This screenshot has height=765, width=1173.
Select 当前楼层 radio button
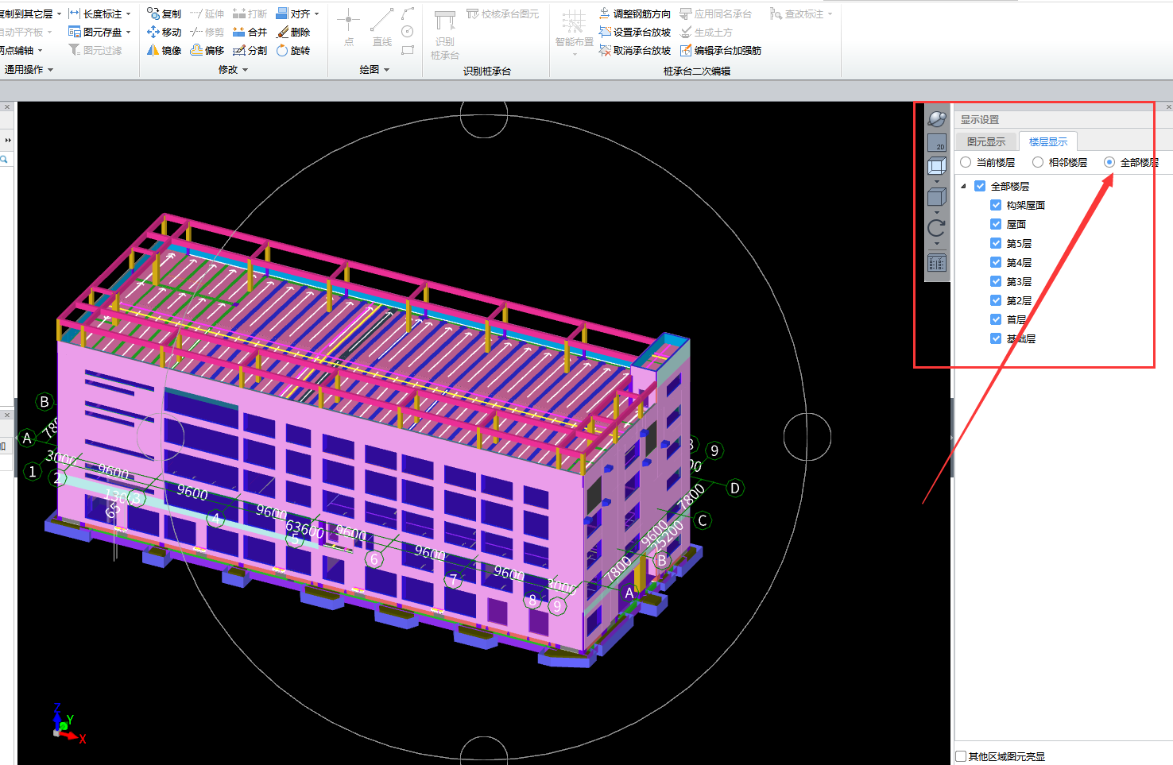tap(966, 162)
